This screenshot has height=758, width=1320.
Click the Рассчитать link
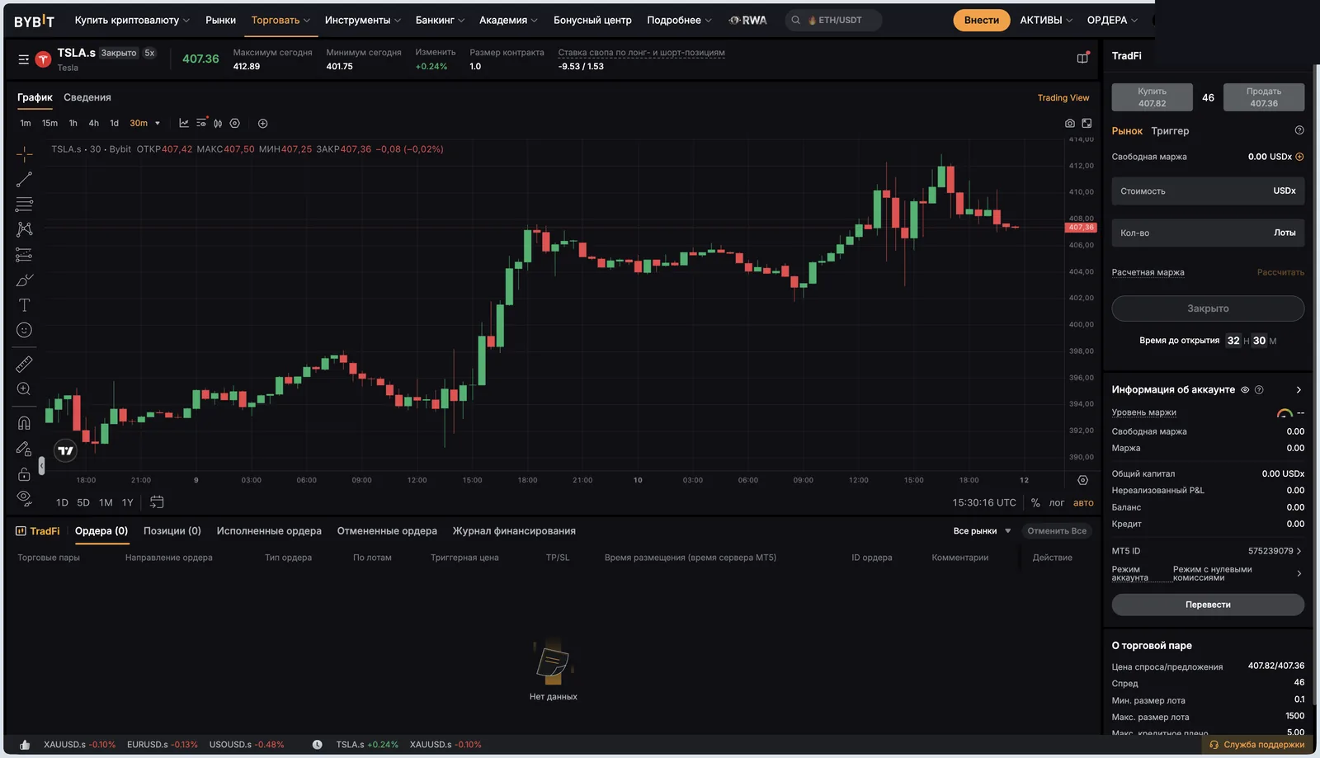pos(1280,272)
